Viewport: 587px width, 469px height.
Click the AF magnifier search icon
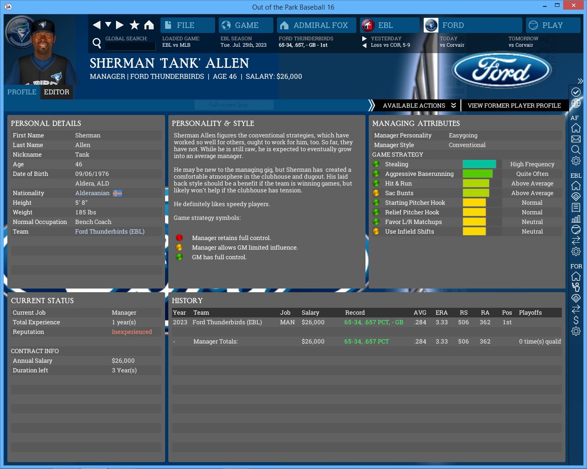[x=576, y=150]
